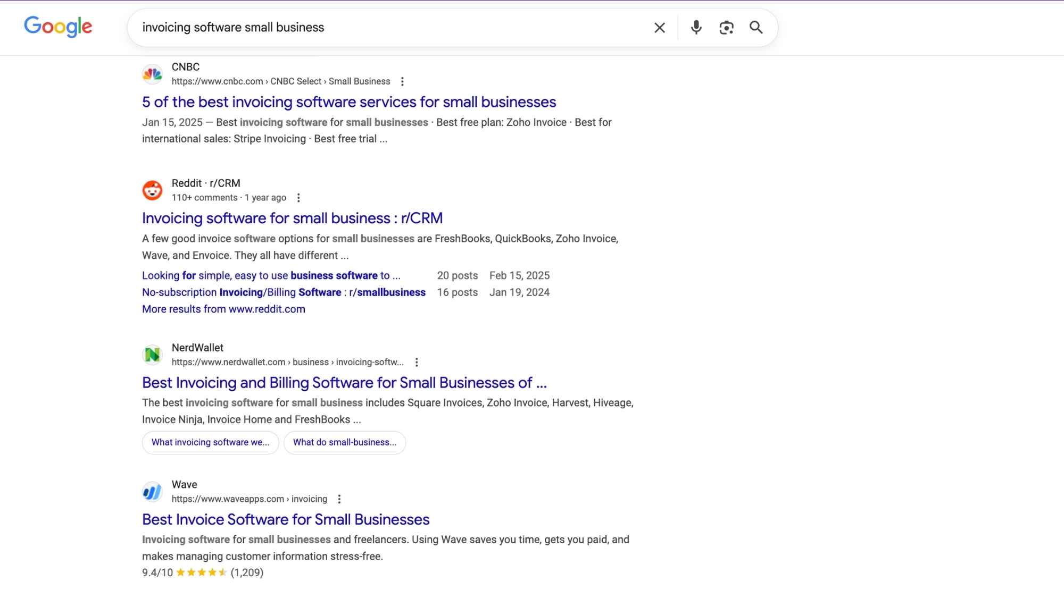Open the three-dot menu on the NerdWallet result
The width and height of the screenshot is (1064, 598).
point(417,362)
